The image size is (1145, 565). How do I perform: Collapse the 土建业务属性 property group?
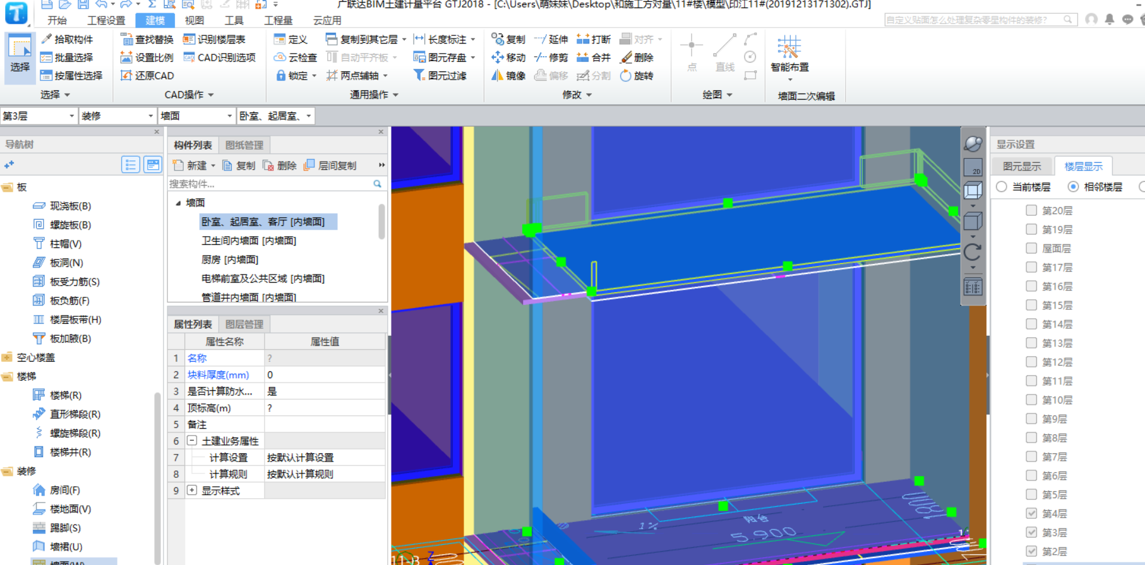192,441
